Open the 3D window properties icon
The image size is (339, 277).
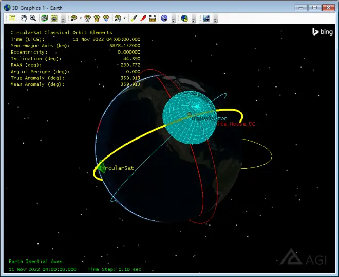[12, 19]
